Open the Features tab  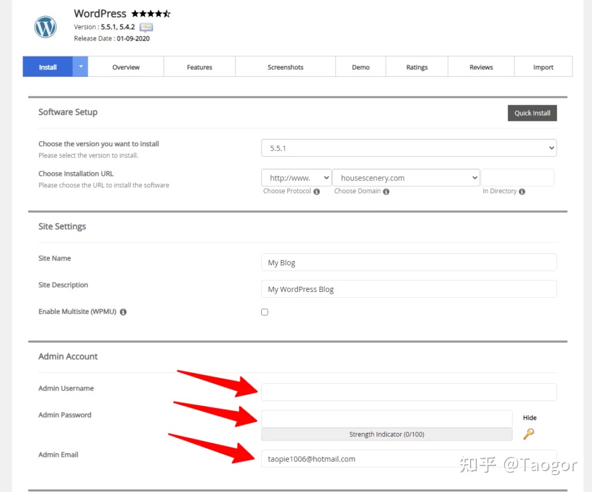199,67
